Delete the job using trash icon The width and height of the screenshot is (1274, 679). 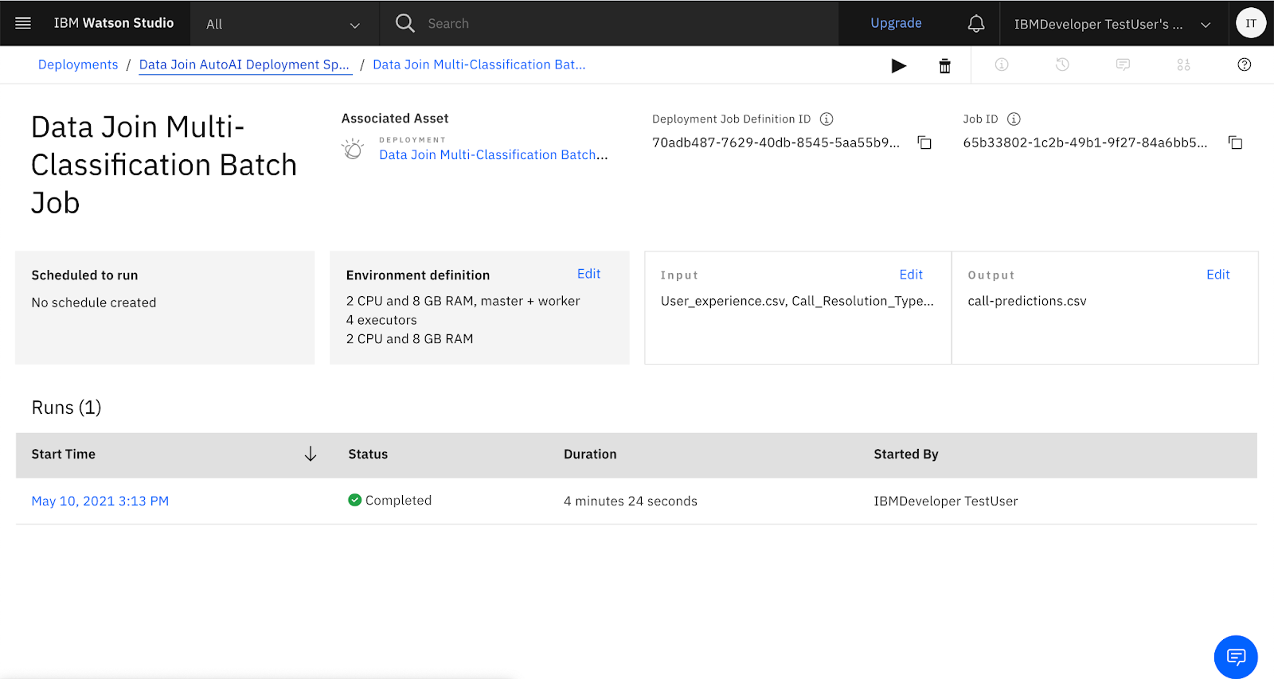944,66
